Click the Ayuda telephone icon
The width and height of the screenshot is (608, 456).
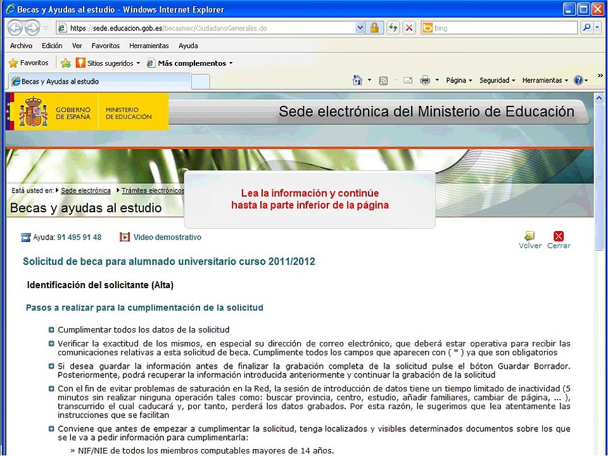pyautogui.click(x=25, y=237)
